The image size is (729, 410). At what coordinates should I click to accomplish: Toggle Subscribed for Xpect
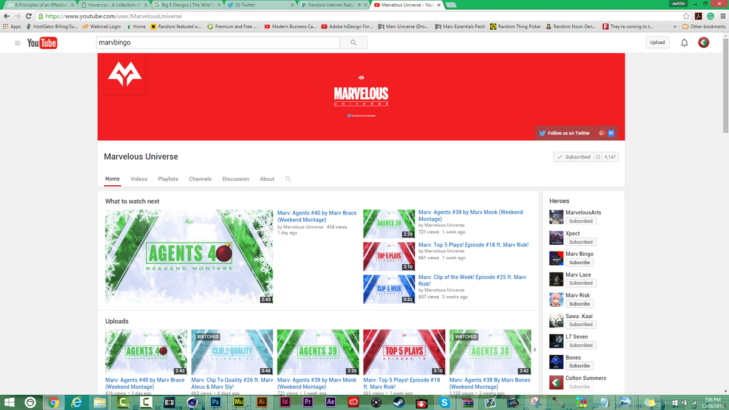point(581,242)
